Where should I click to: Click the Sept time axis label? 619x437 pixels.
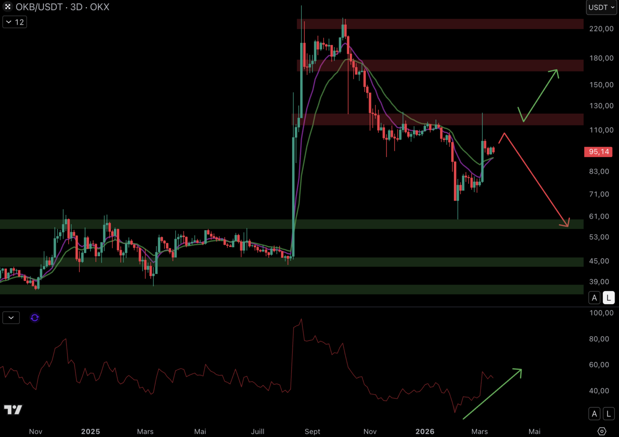[x=312, y=431]
